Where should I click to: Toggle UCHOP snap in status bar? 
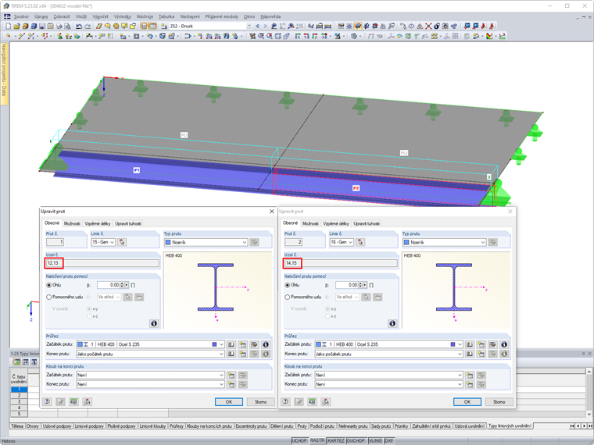[x=299, y=441]
